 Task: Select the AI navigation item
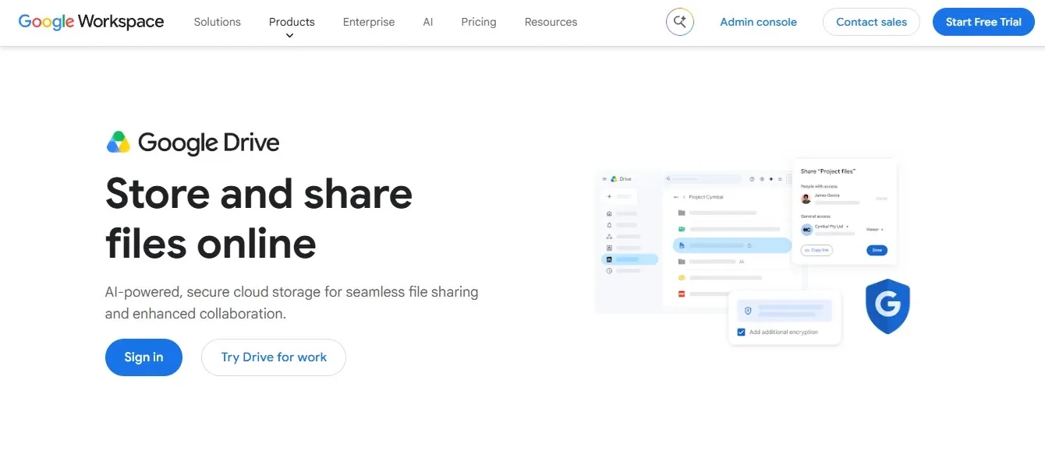pos(428,22)
